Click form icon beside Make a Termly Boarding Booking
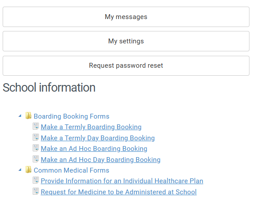The image size is (253, 212). (36, 126)
